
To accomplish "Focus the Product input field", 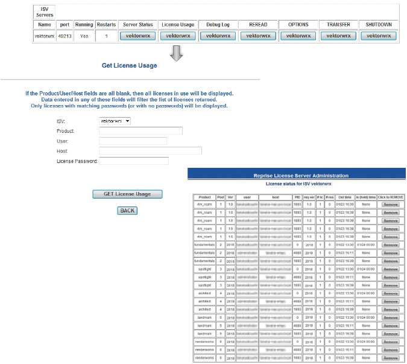I will [140, 130].
